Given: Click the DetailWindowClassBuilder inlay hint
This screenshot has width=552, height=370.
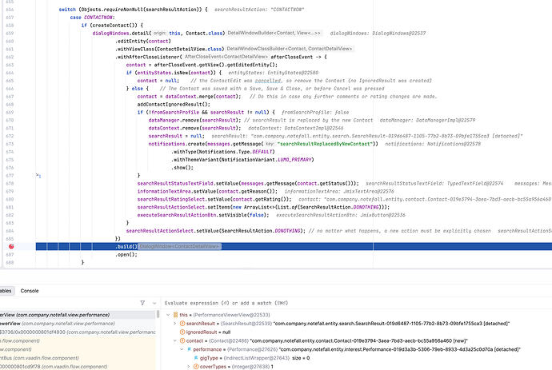Looking at the screenshot, I should (x=290, y=49).
